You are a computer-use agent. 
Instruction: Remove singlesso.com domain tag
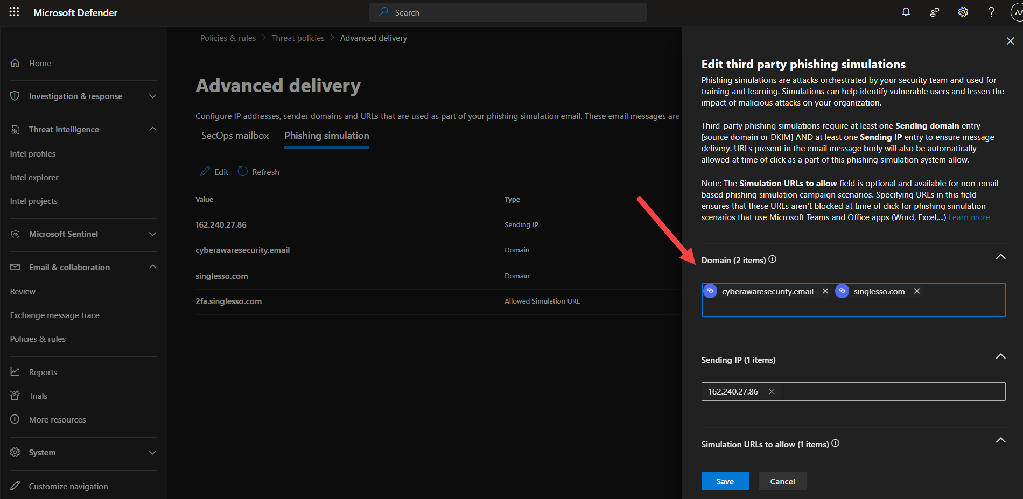click(917, 291)
